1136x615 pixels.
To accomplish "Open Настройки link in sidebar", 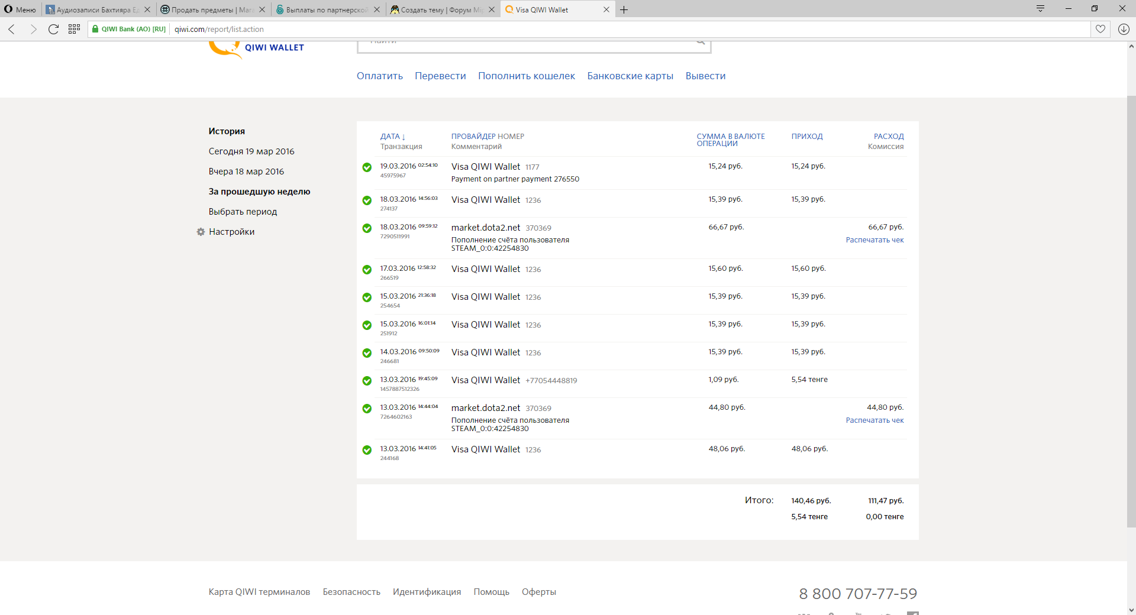I will [231, 232].
